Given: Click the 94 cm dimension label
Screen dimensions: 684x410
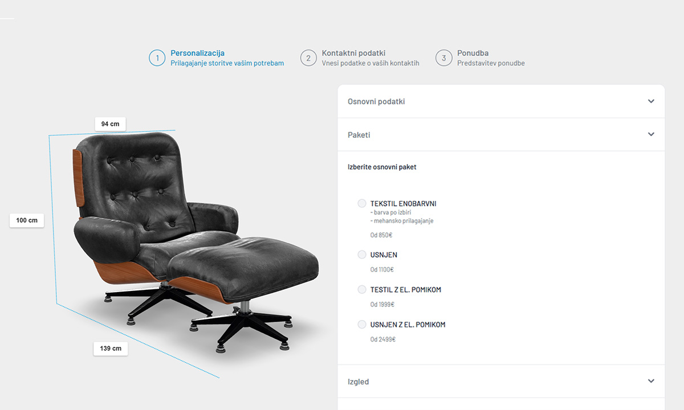Looking at the screenshot, I should pos(111,124).
